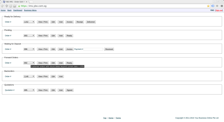Edit the Backorders order
Viewport: 224px width, 122px height.
click(x=53, y=77)
